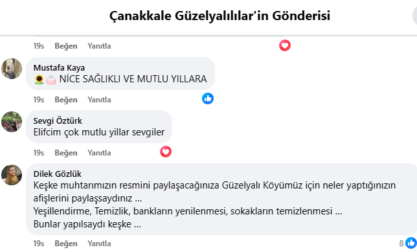The width and height of the screenshot is (417, 252).
Task: Like Mustafa Kaya's comment with Beğen
Action: pyautogui.click(x=66, y=100)
